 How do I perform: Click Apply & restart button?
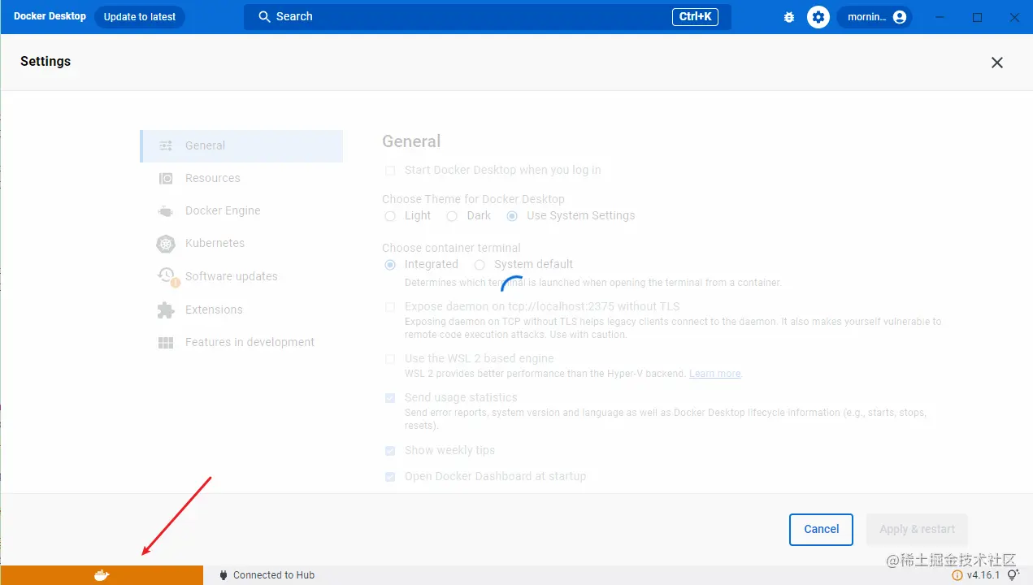point(917,530)
